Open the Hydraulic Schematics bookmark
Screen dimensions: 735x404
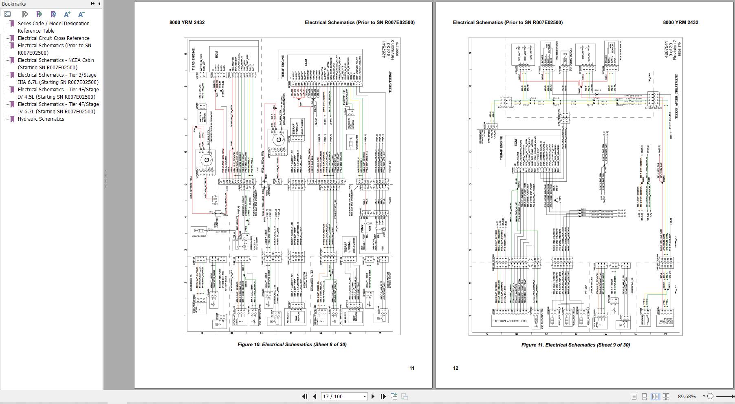coord(41,119)
